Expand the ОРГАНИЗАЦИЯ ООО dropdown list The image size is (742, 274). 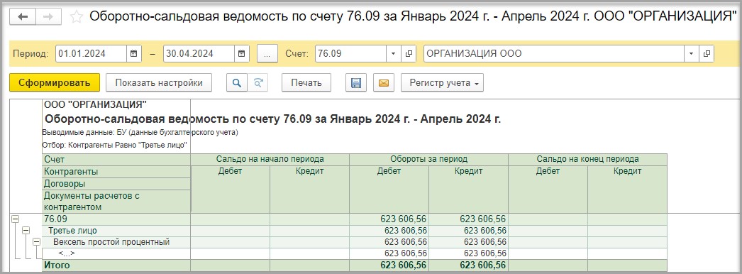click(x=692, y=53)
